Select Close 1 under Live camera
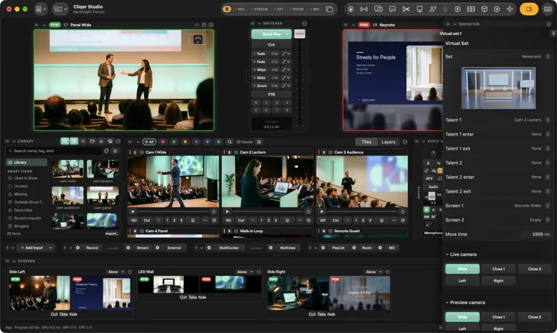The height and width of the screenshot is (333, 557). (498, 269)
